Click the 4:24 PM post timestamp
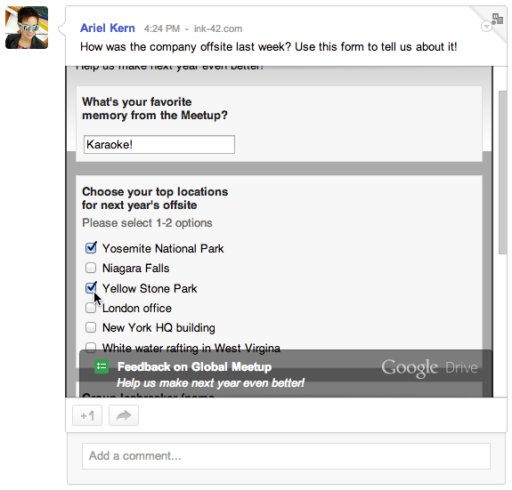 [x=162, y=28]
